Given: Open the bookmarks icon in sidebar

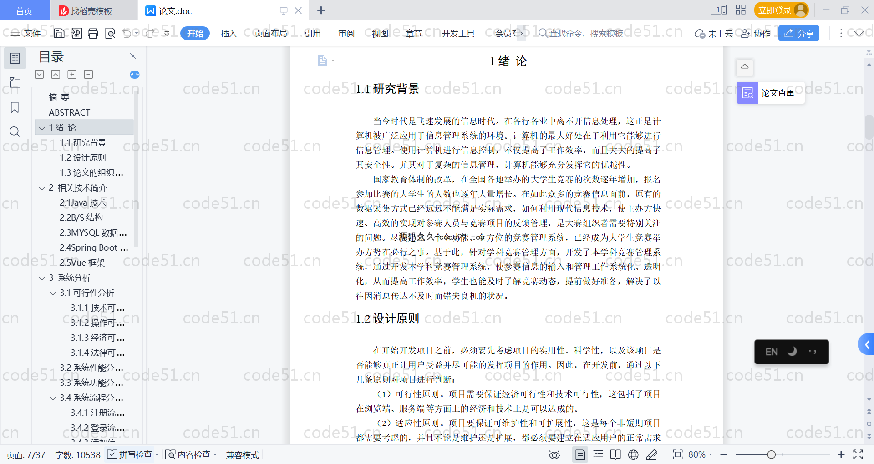Looking at the screenshot, I should point(15,107).
